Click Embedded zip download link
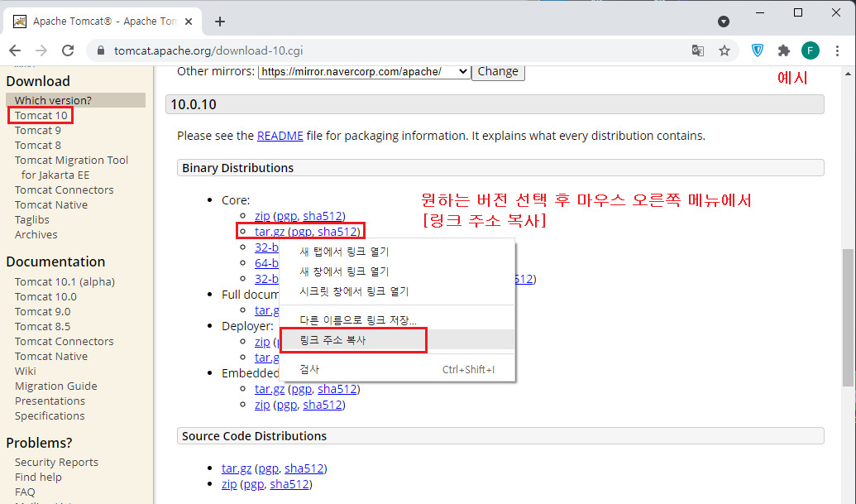856x504 pixels. coord(262,405)
